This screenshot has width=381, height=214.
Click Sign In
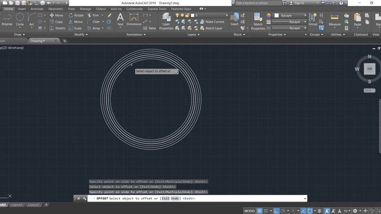pos(297,3)
